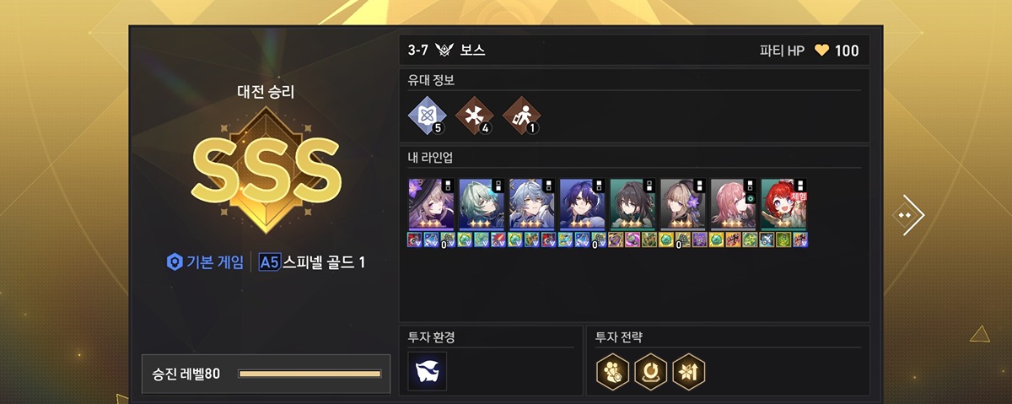Click the blue hexagon icon before 기본 게임
Image resolution: width=1012 pixels, height=404 pixels.
(x=174, y=262)
